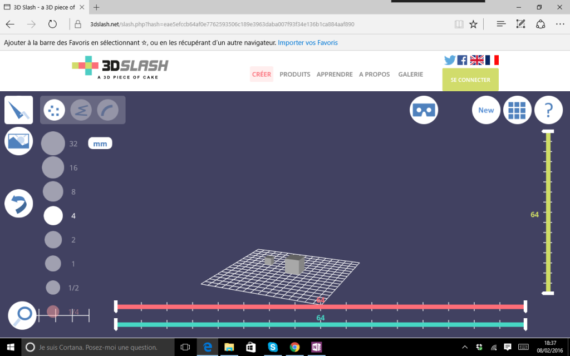Viewport: 570px width, 356px height.
Task: Open 3D Slash Twitter page
Action: (x=450, y=60)
